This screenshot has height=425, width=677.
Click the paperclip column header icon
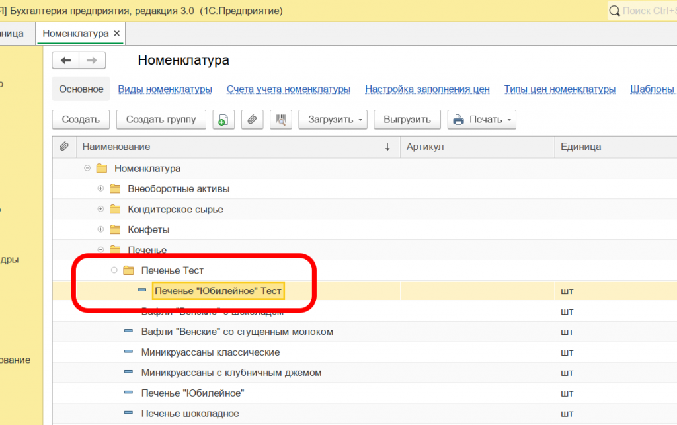(x=63, y=147)
